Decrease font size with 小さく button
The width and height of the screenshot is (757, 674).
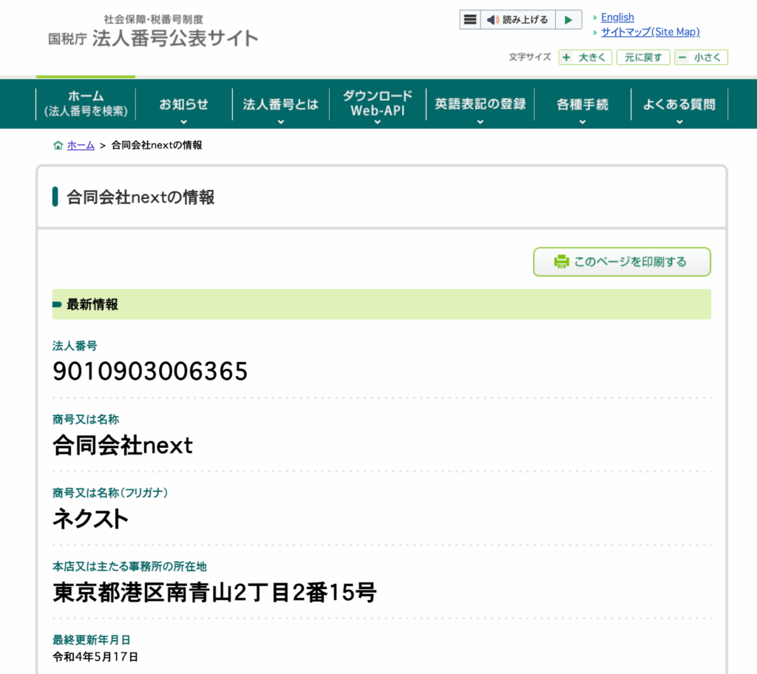(x=701, y=58)
